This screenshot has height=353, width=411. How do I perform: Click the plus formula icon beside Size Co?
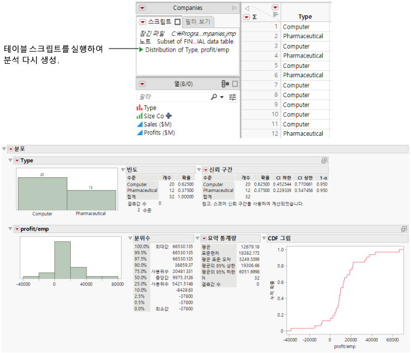pos(168,116)
